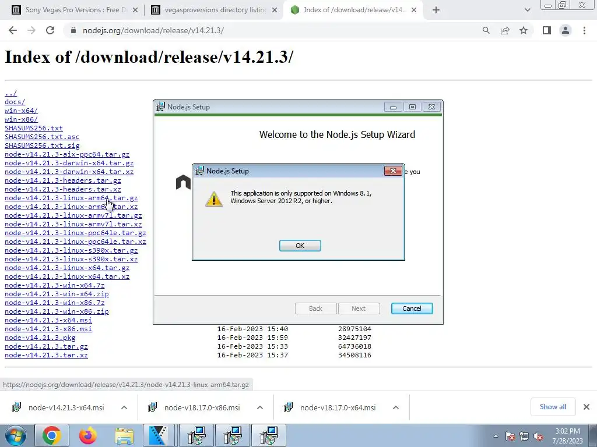Open SHASUMS256.txt.asc link
The height and width of the screenshot is (447, 597).
[42, 137]
